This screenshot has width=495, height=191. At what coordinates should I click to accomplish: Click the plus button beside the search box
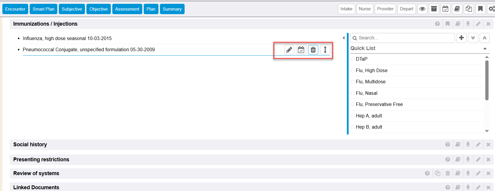(461, 38)
